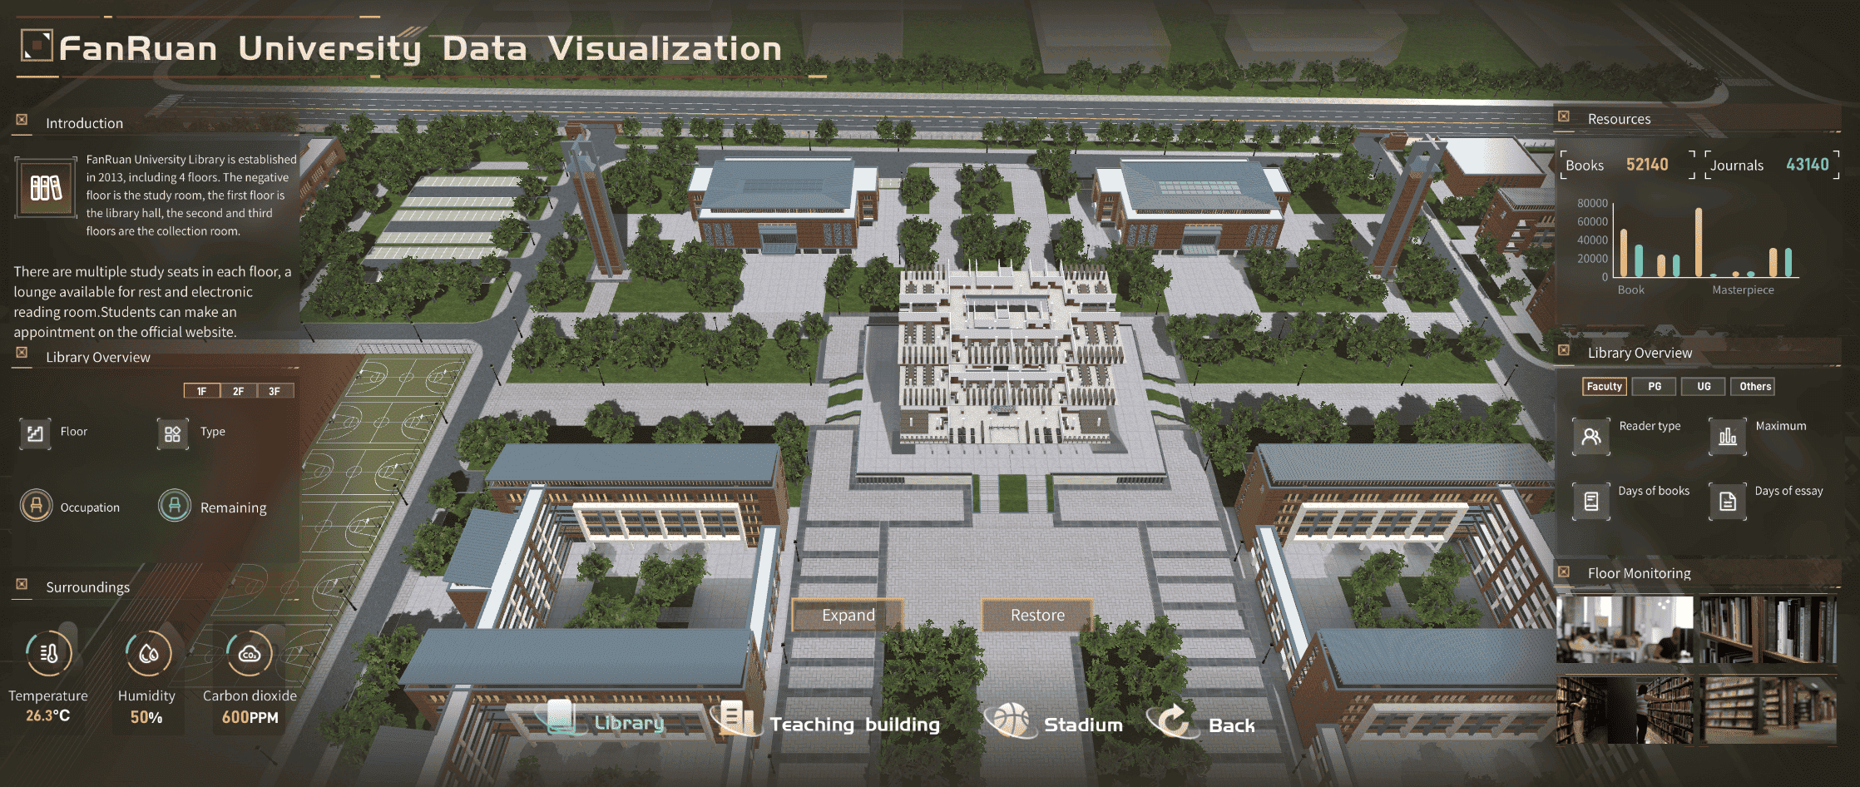Click the tallest orange bar in Resources chart

point(1699,242)
